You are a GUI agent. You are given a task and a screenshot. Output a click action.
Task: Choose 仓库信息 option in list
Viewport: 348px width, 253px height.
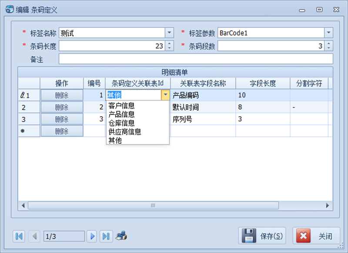(x=137, y=123)
